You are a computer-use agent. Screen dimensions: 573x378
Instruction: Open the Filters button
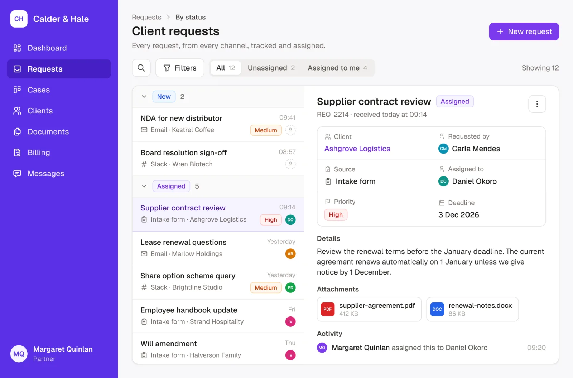(180, 68)
